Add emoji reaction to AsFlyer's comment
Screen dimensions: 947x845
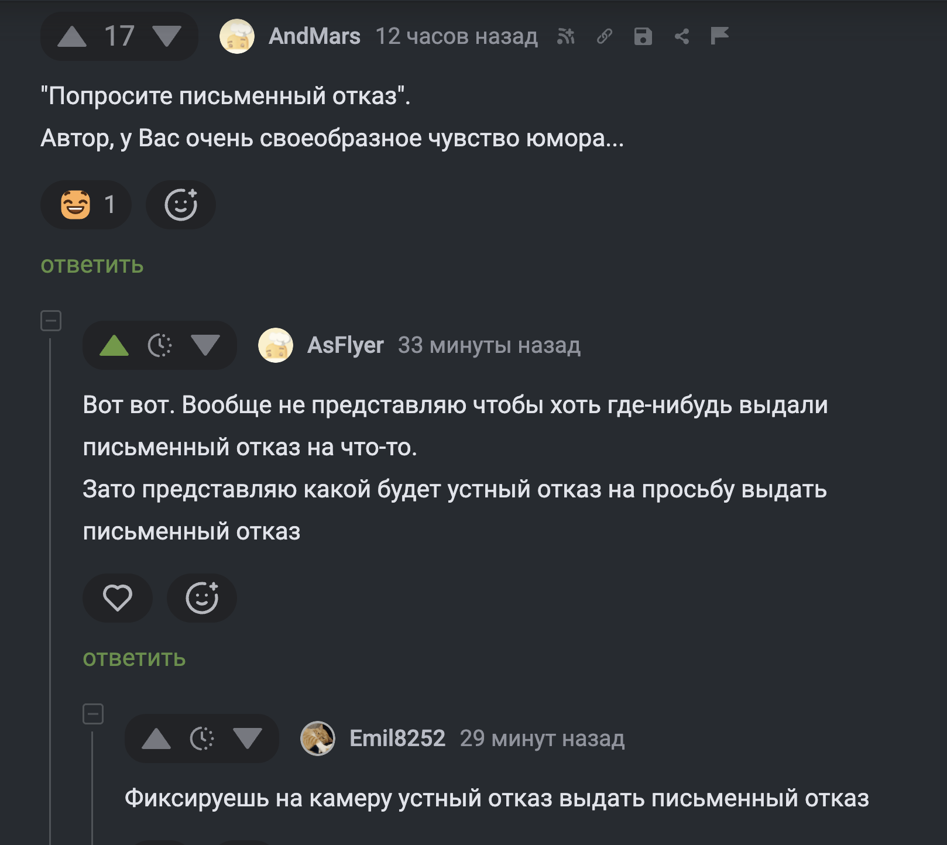[202, 598]
